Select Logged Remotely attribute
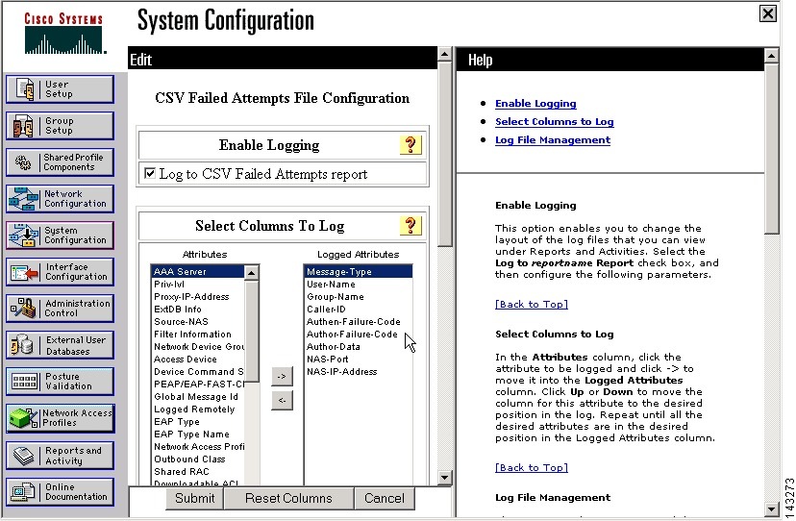Image resolution: width=796 pixels, height=521 pixels. pyautogui.click(x=197, y=409)
